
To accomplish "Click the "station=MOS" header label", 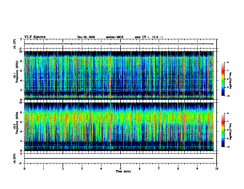I will [x=115, y=37].
